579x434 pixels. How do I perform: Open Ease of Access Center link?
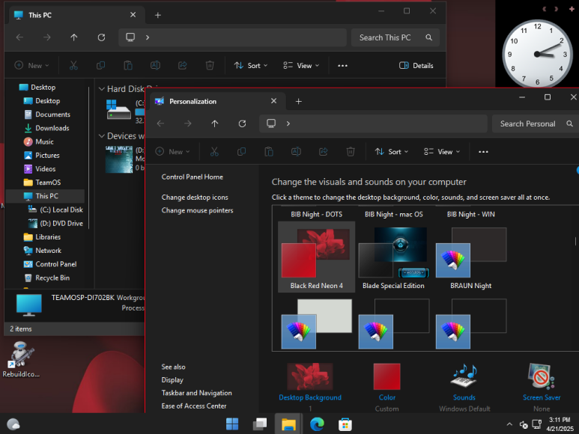click(194, 406)
